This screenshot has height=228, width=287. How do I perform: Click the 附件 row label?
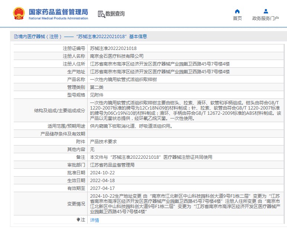[x=81, y=141]
